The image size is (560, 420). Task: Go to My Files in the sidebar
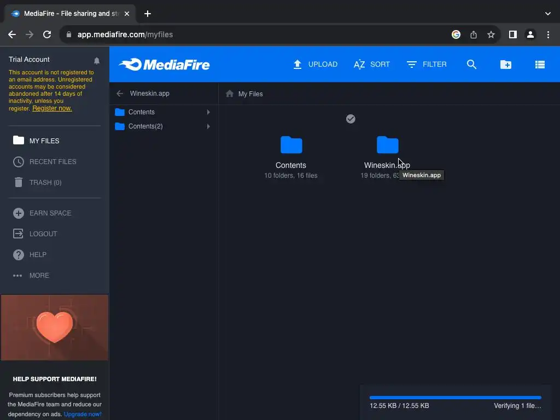[x=36, y=141]
